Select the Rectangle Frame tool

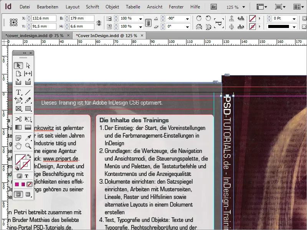pos(18,108)
